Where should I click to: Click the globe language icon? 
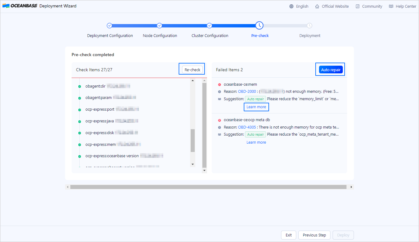click(291, 6)
